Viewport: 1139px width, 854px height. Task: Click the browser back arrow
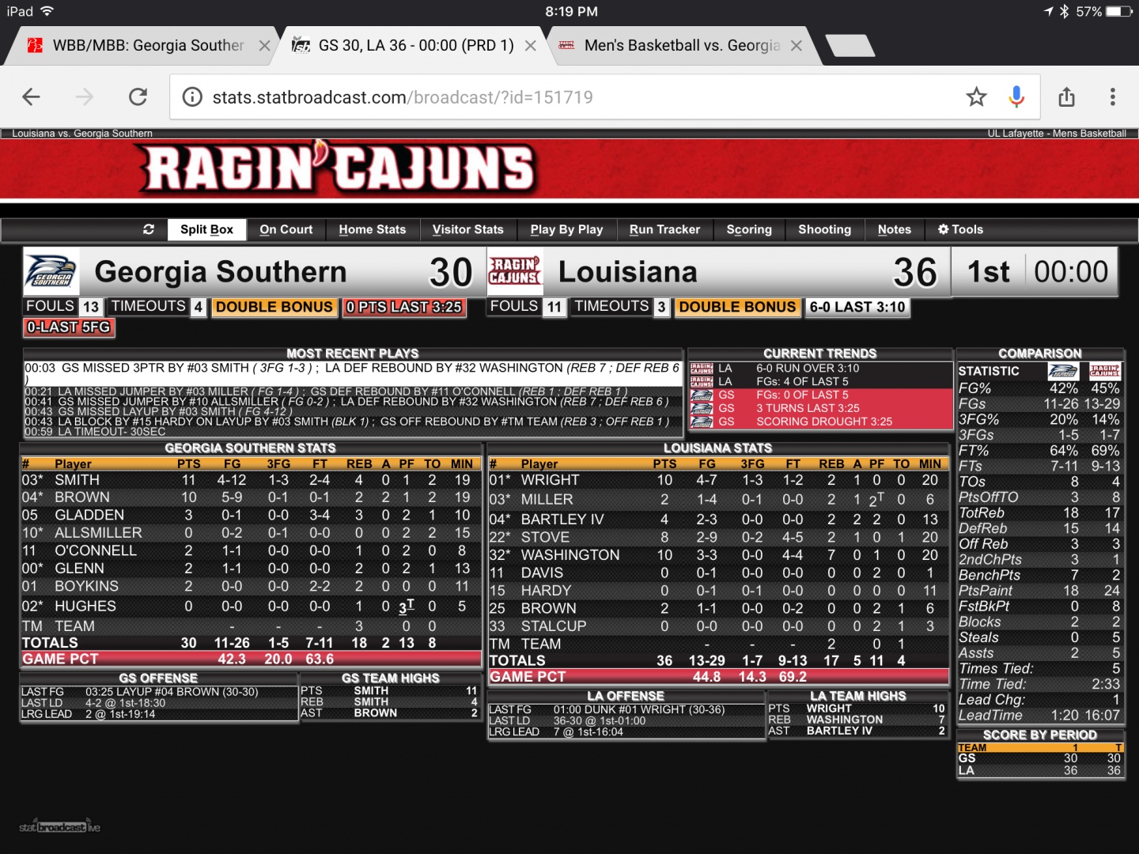(32, 97)
